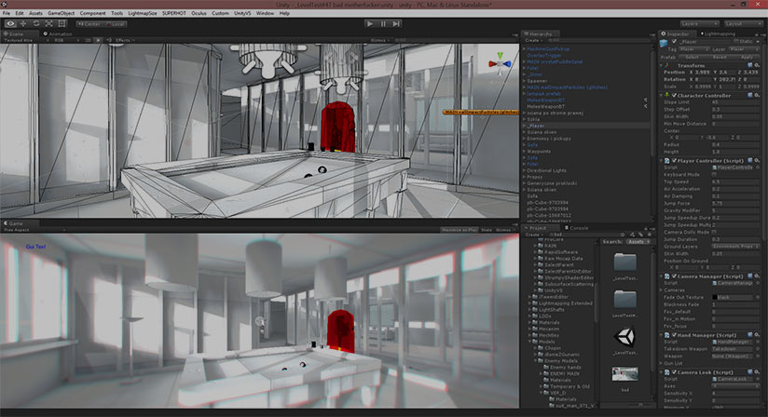This screenshot has width=768, height=417.
Task: Open Transform component gear settings
Action: [757, 65]
